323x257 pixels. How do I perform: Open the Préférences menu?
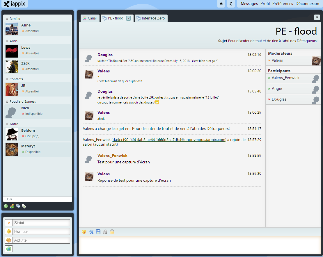(282, 4)
